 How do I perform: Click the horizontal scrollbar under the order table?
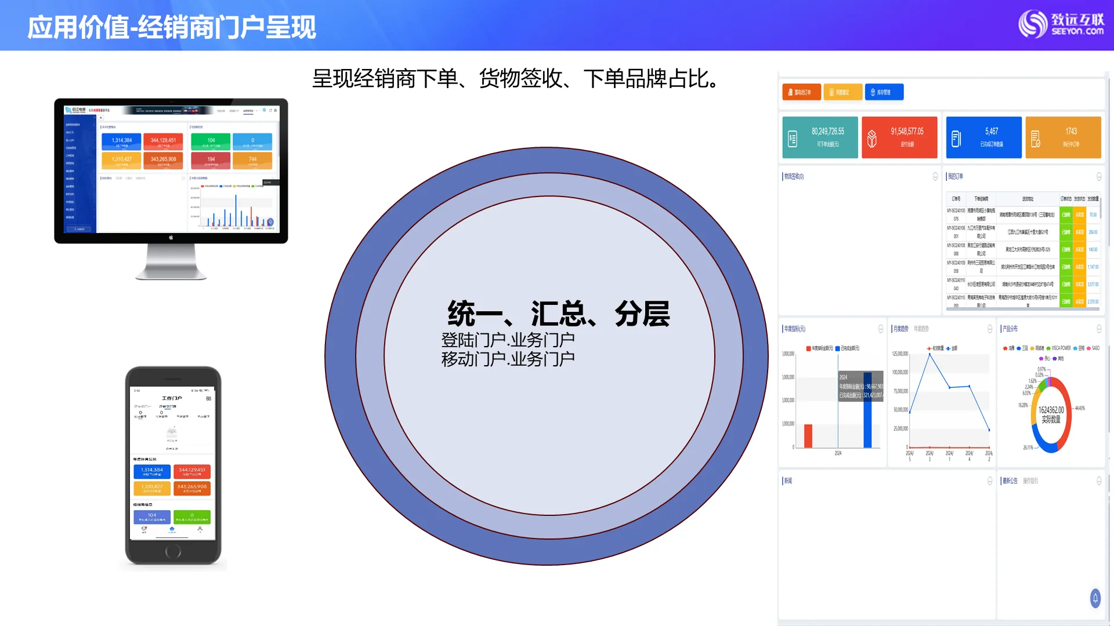1022,310
